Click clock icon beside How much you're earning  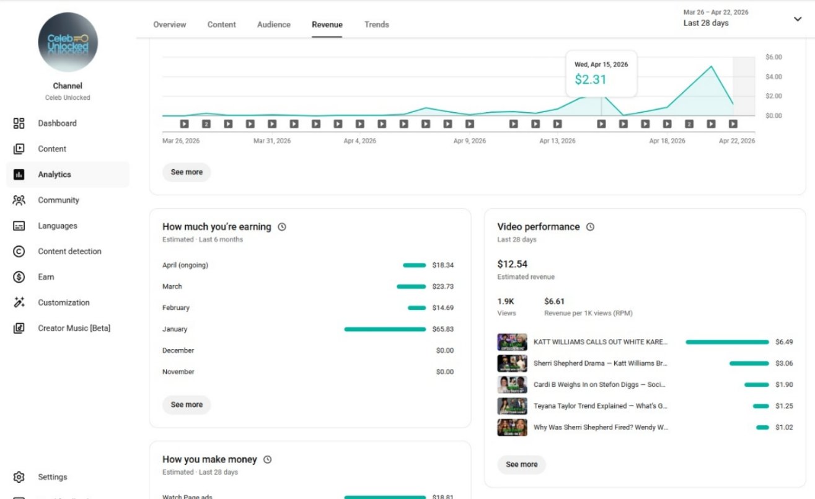click(282, 227)
